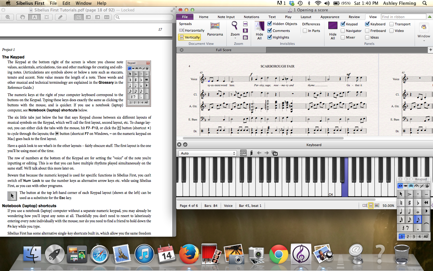Image resolution: width=433 pixels, height=271 pixels.
Task: Enable the Transport panel checkbox
Action: click(392, 24)
